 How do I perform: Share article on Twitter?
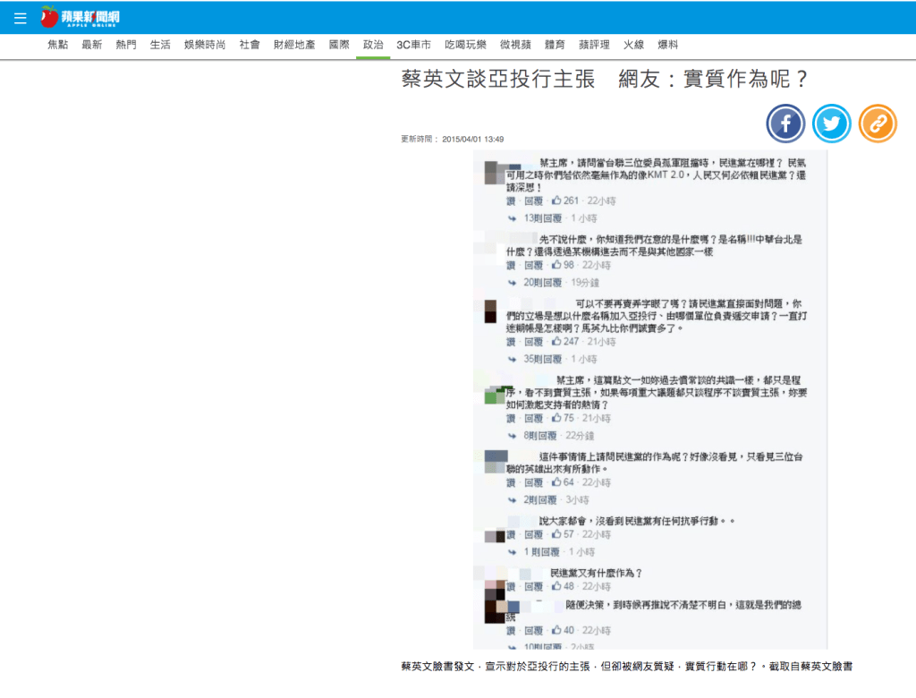[x=832, y=123]
